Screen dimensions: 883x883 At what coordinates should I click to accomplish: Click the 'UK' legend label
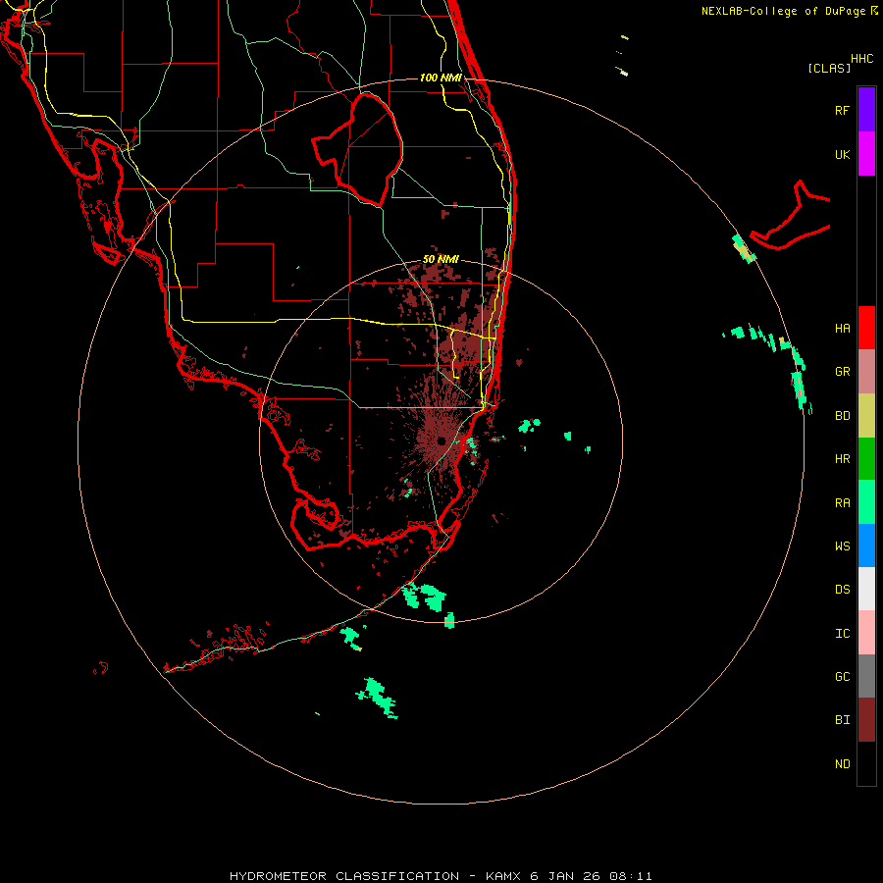point(842,154)
